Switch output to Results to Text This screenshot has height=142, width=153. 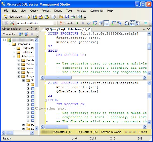[127, 23]
